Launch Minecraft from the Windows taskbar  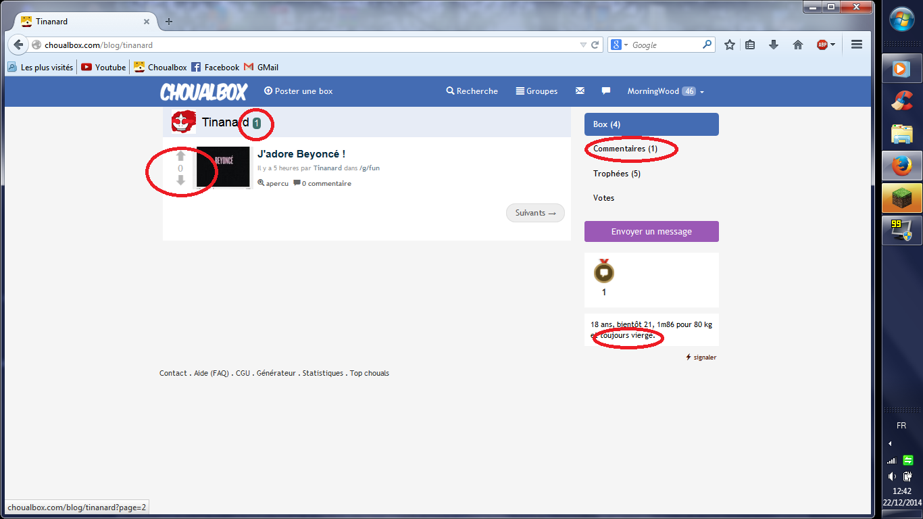(x=902, y=199)
